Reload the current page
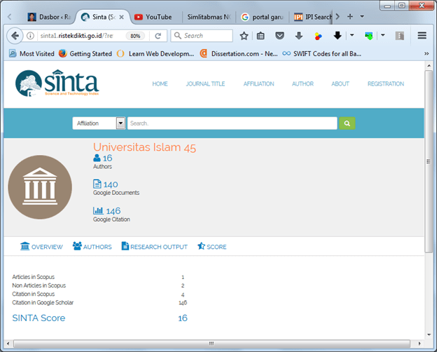Viewport: 437px width, 352px height. point(158,36)
